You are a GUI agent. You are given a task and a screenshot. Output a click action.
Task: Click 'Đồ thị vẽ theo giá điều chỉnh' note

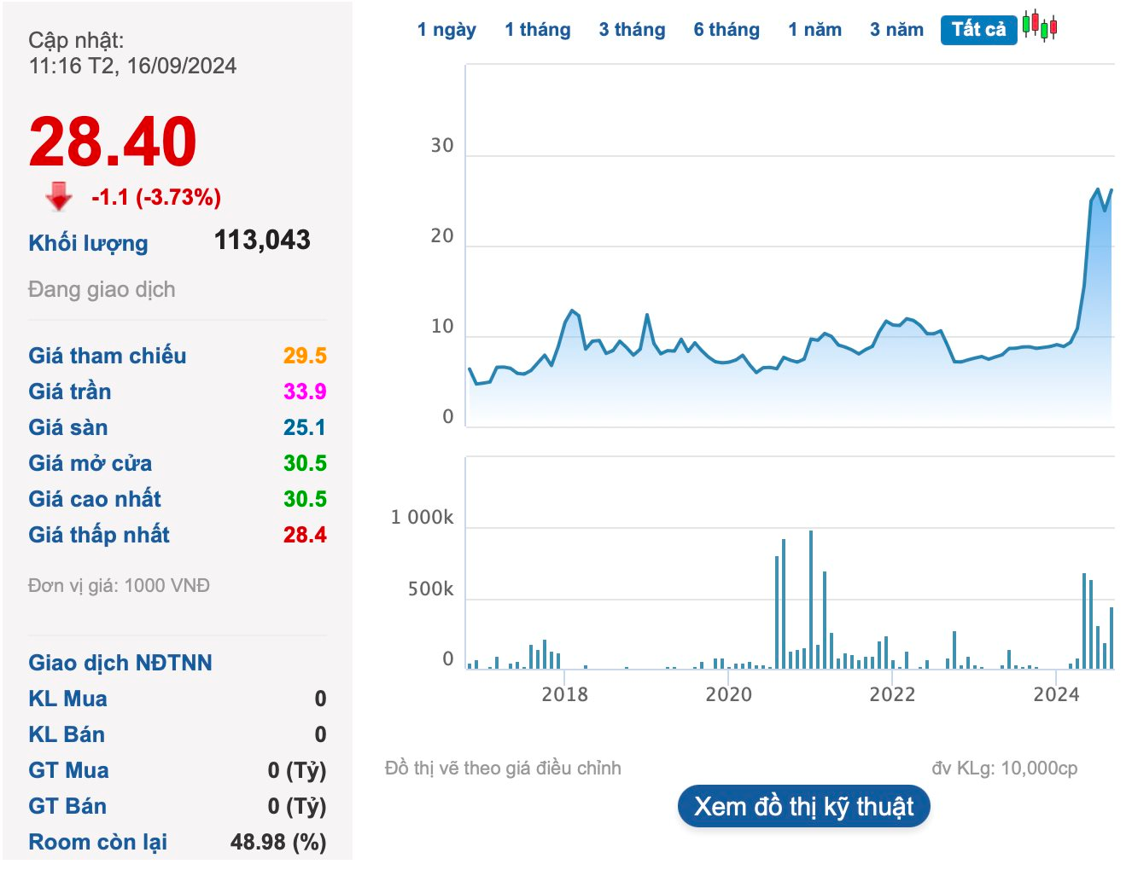pyautogui.click(x=503, y=768)
